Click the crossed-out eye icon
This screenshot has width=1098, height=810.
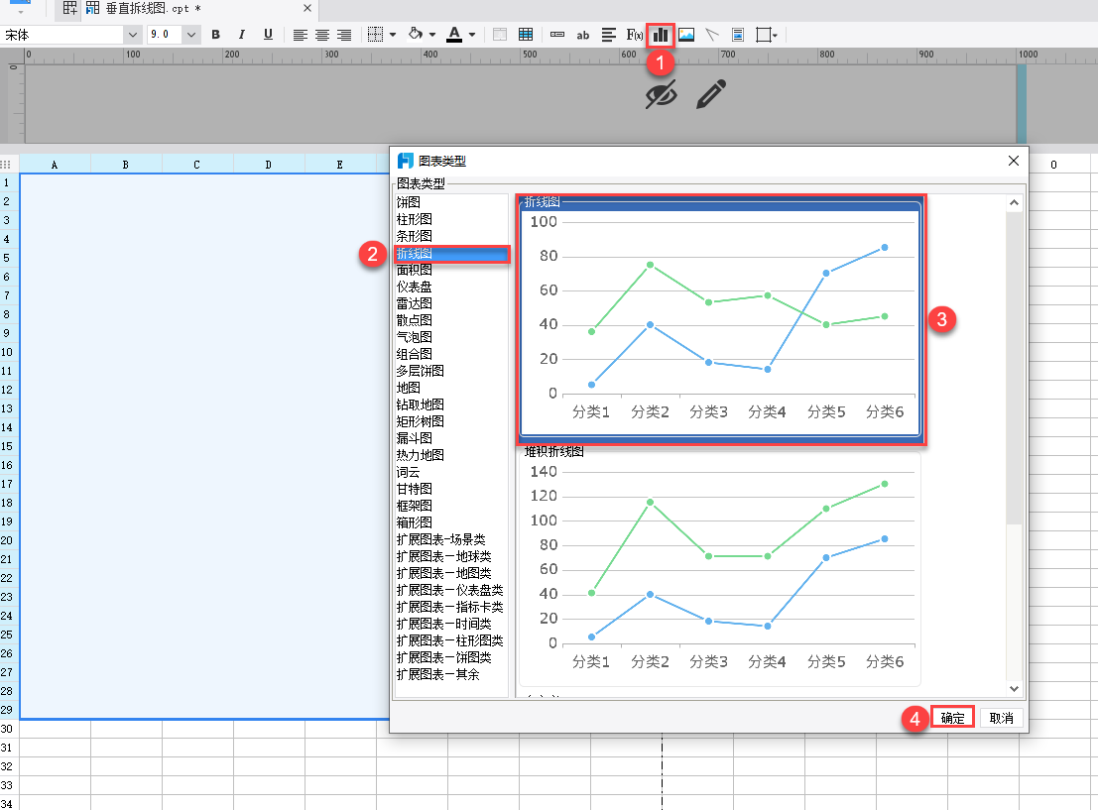(x=661, y=95)
